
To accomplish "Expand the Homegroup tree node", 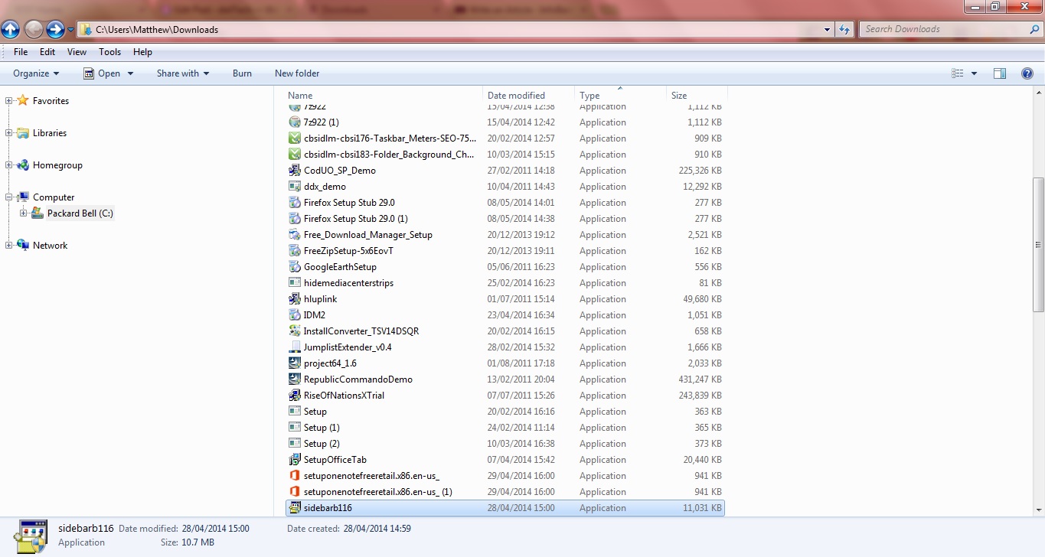I will [8, 164].
